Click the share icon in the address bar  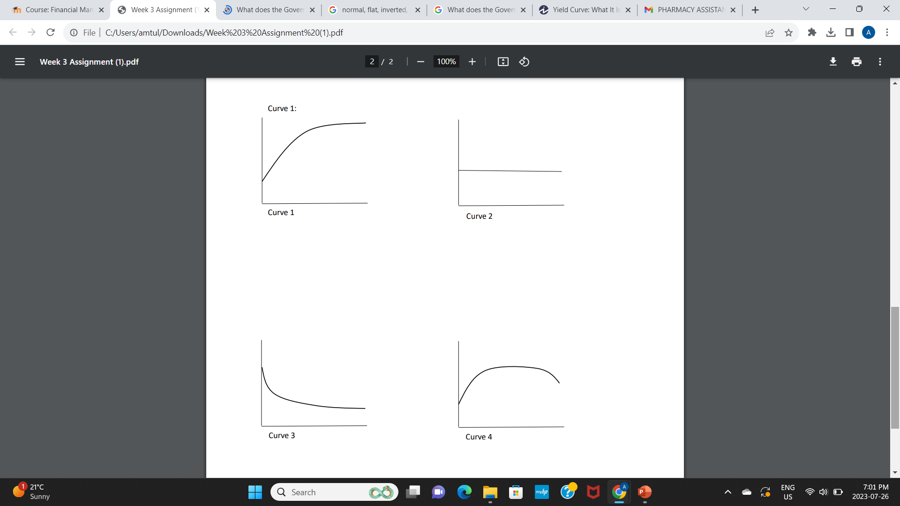point(770,32)
